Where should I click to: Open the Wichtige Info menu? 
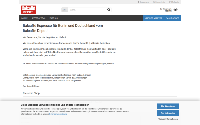[x=173, y=18]
